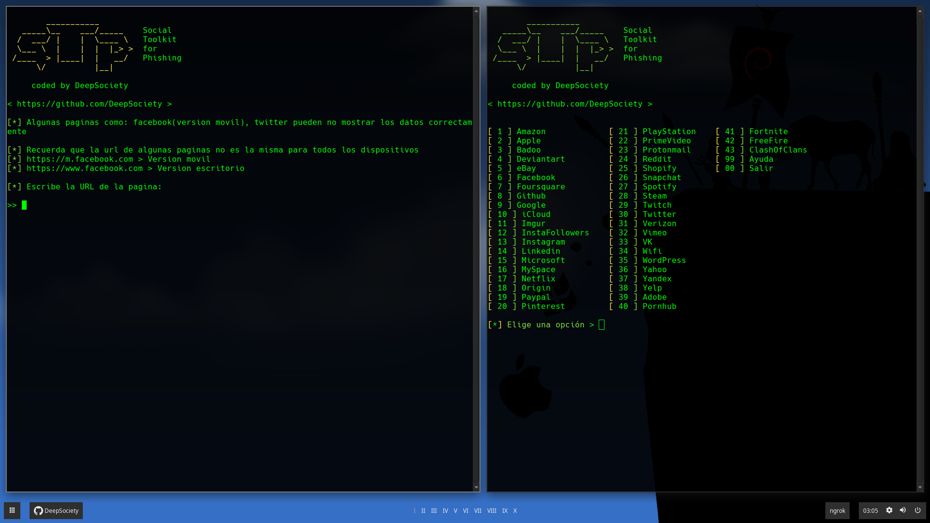
Task: Open the applications grid menu
Action: 12,510
